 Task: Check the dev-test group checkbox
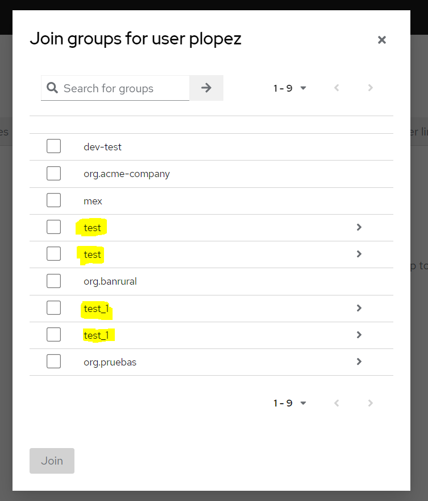click(53, 146)
